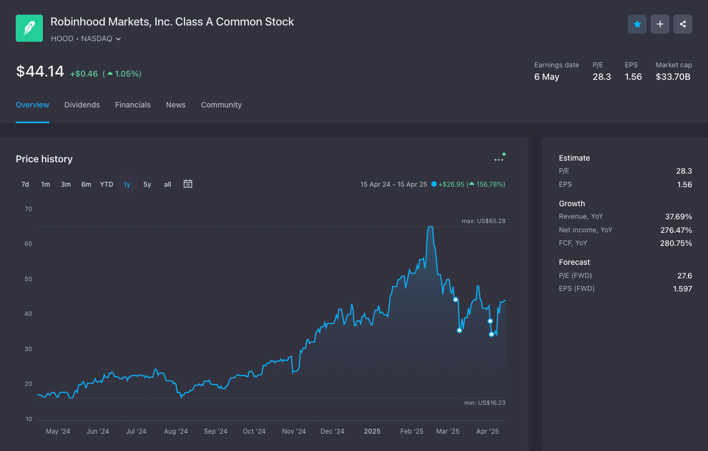
Task: Click the $44.14 current price
Action: tap(40, 71)
